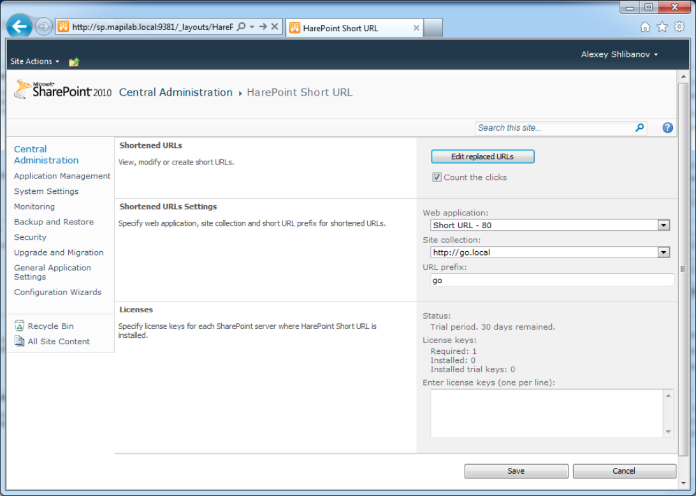Toggle the Count the clicks checkbox

click(437, 177)
